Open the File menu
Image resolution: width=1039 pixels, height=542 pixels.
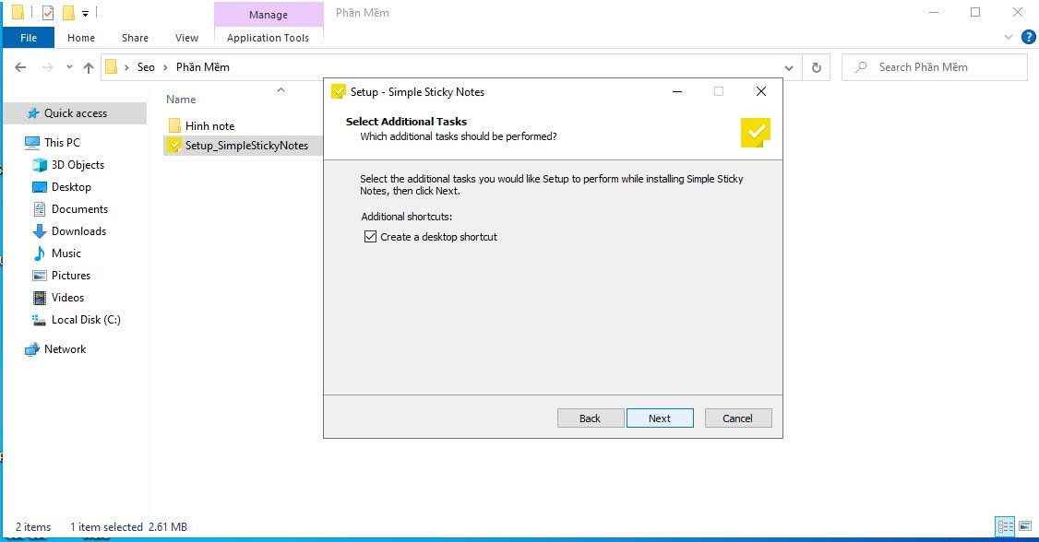click(x=29, y=38)
